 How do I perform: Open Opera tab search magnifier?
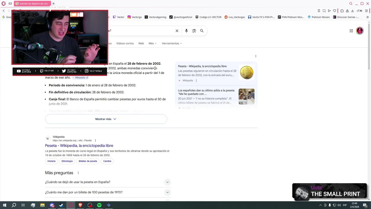coord(351,3)
